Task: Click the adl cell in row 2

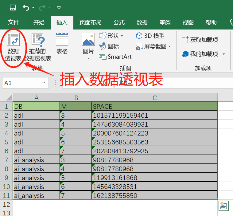Action: tap(37, 115)
